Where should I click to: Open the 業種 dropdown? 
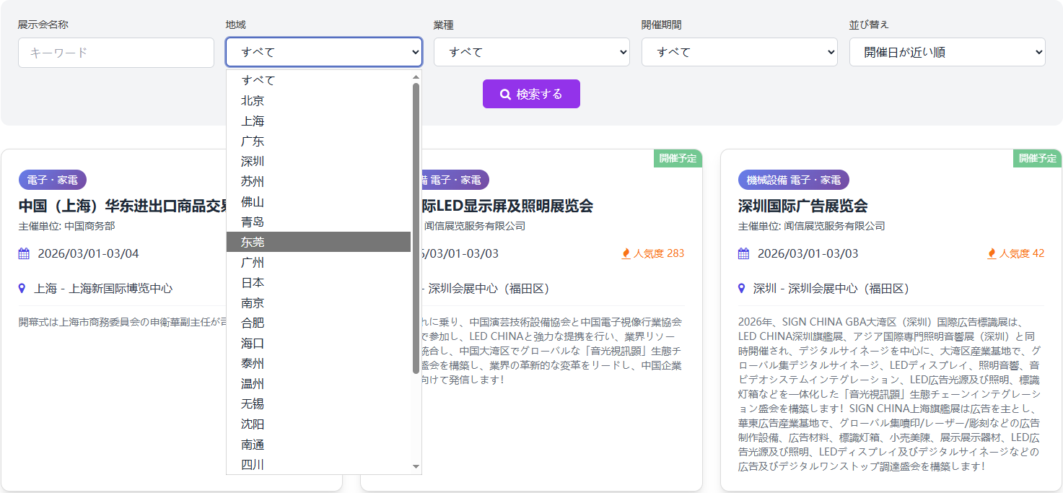(x=531, y=52)
